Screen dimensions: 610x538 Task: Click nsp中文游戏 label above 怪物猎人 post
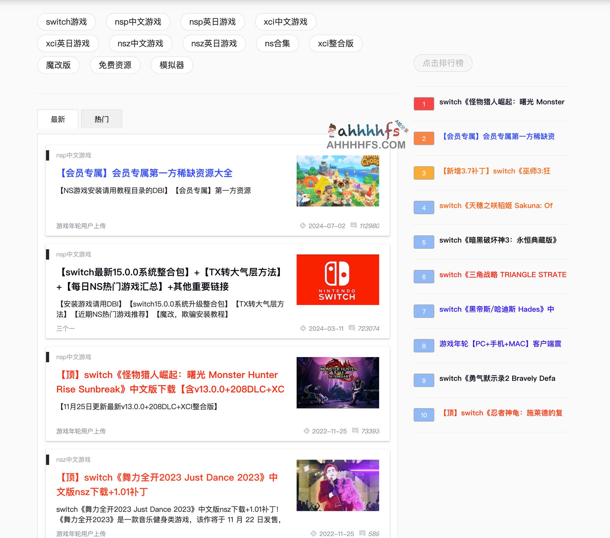point(73,357)
